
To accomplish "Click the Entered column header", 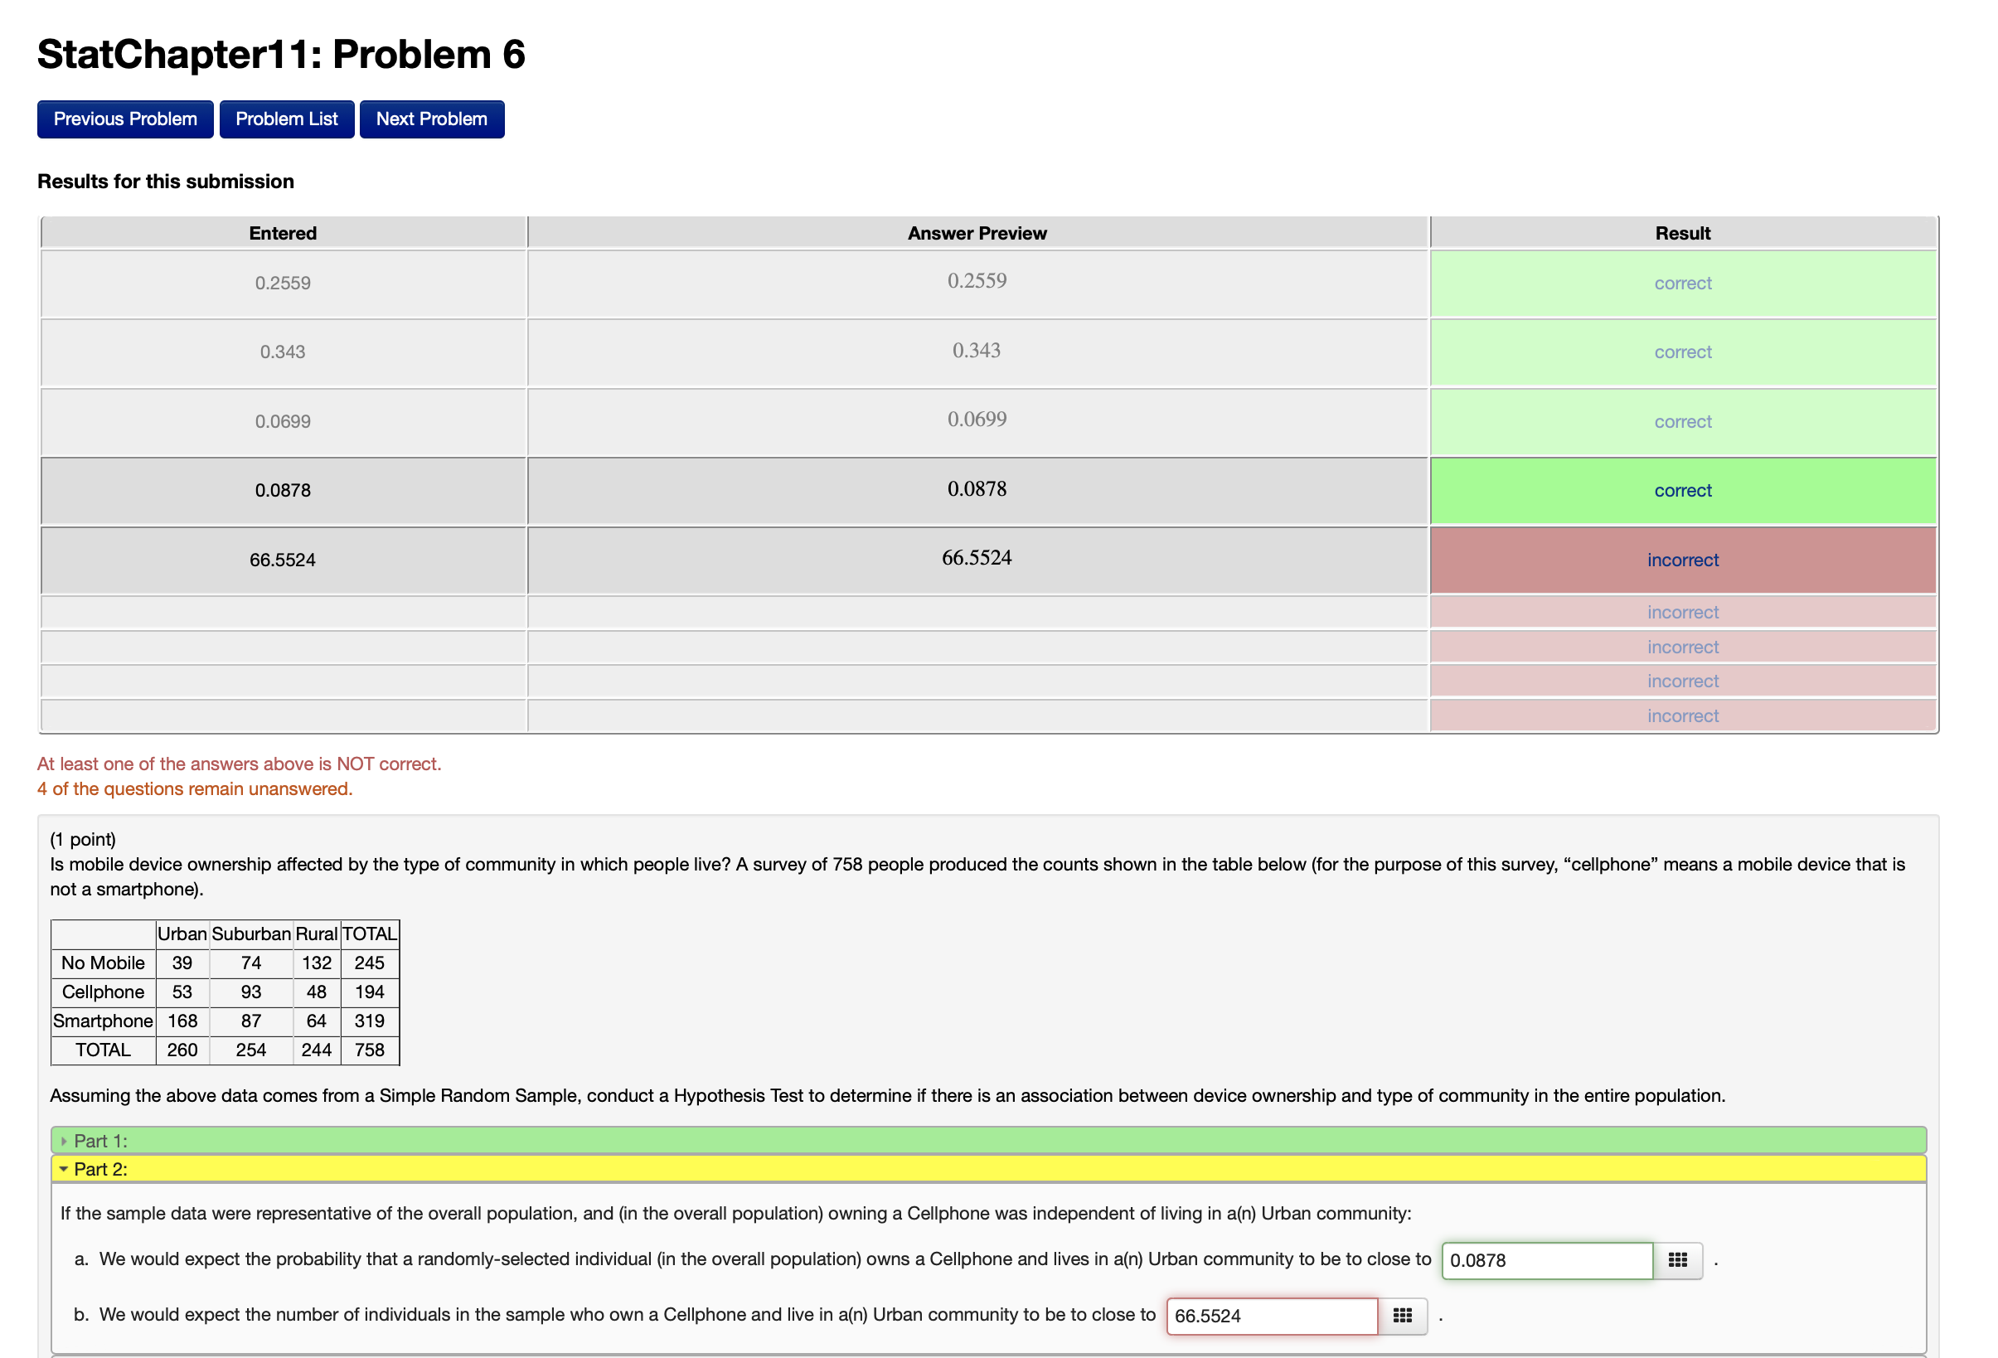I will coord(283,233).
